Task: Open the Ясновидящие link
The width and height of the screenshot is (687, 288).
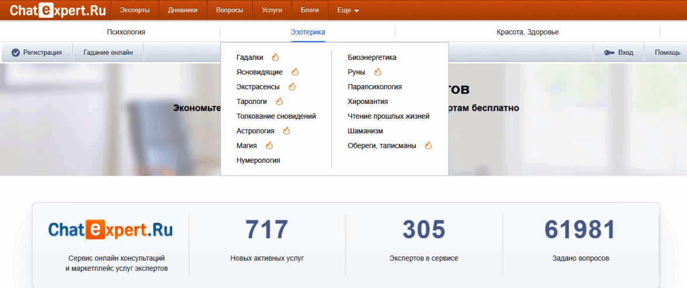Action: pyautogui.click(x=259, y=72)
